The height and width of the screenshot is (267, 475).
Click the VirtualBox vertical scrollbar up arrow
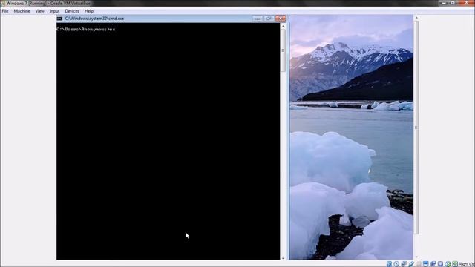(x=416, y=18)
